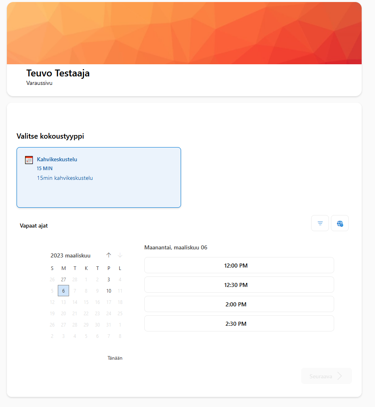Go to previous month with up arrow
Screen dimensions: 375x407
(109, 255)
